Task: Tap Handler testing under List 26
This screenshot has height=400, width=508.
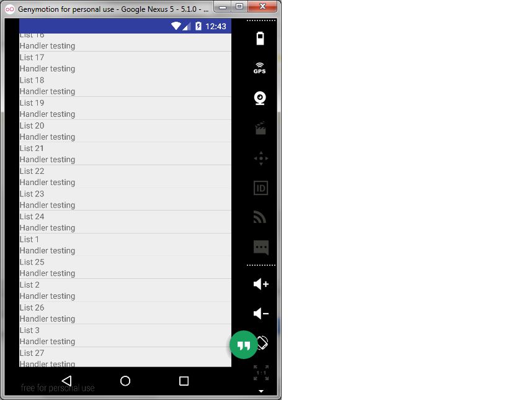Action: [x=47, y=319]
